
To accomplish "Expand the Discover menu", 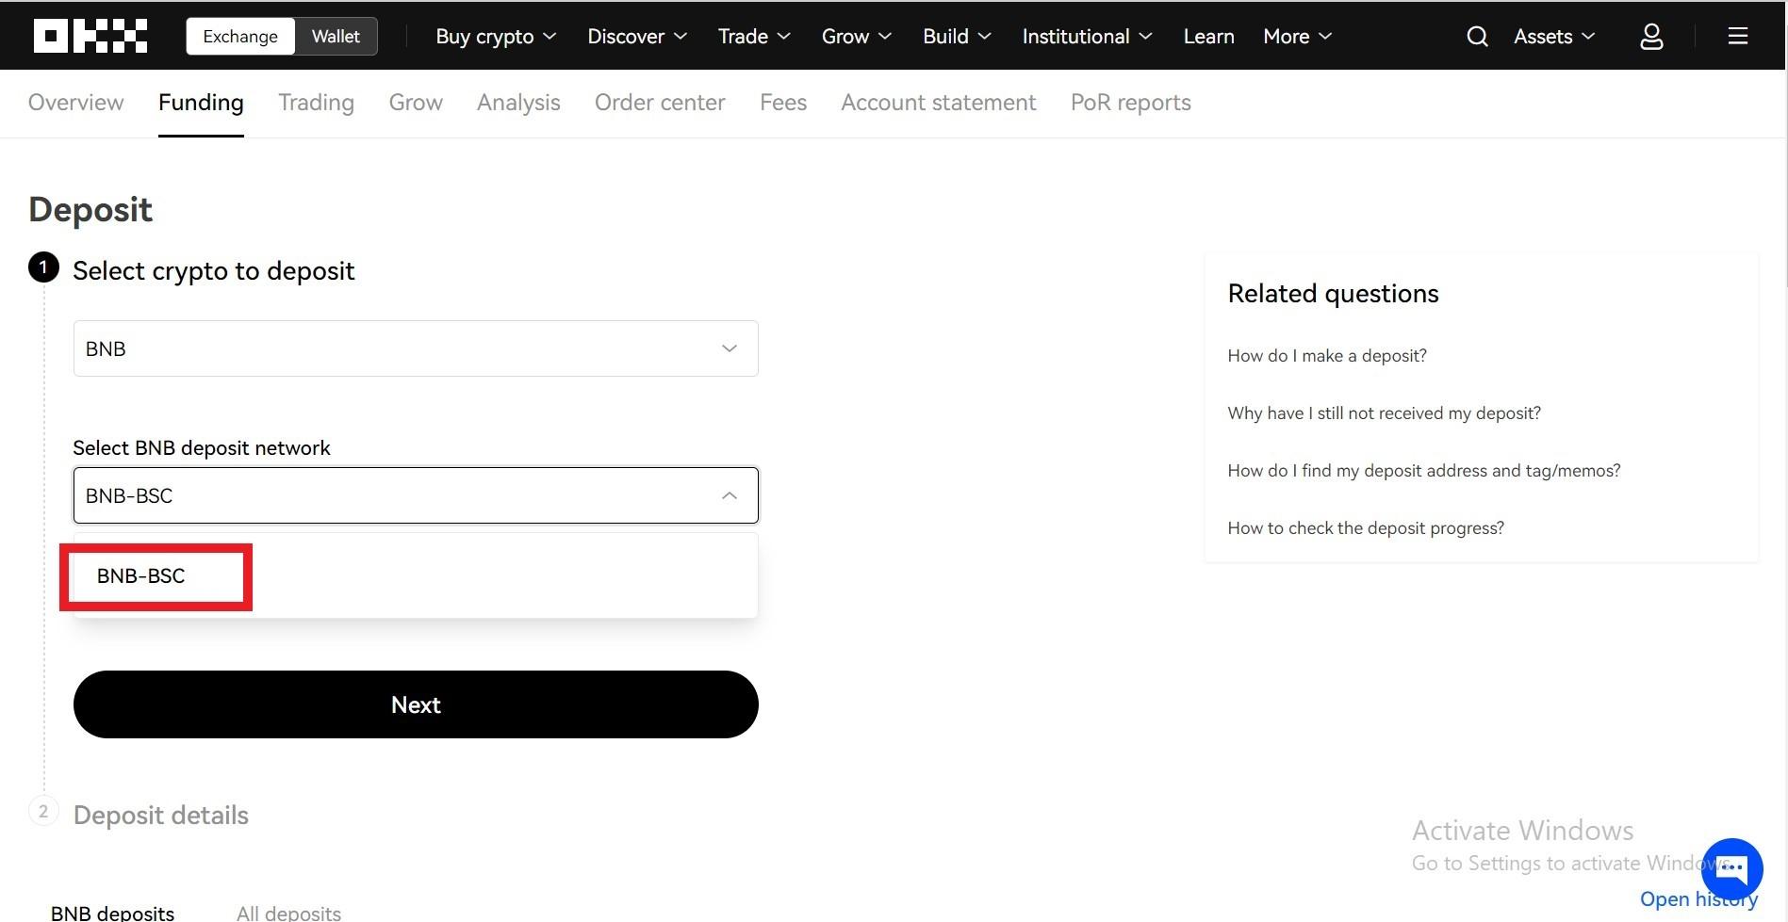I will (x=637, y=36).
